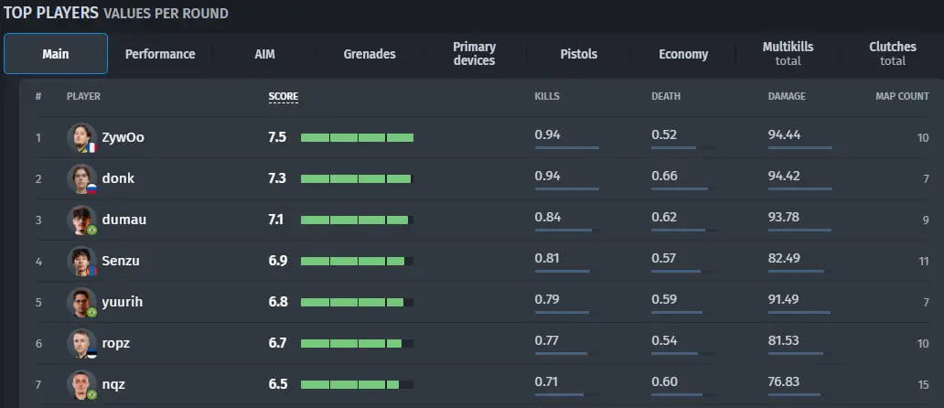Show the Clutches total tab
The image size is (944, 408).
(x=893, y=54)
